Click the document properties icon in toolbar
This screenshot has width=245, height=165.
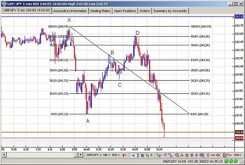tap(224, 155)
